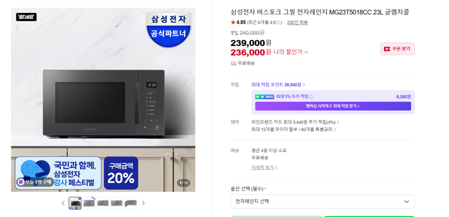Open 라인프렌즈 카드 추가 적립 benefit link

click(x=295, y=122)
